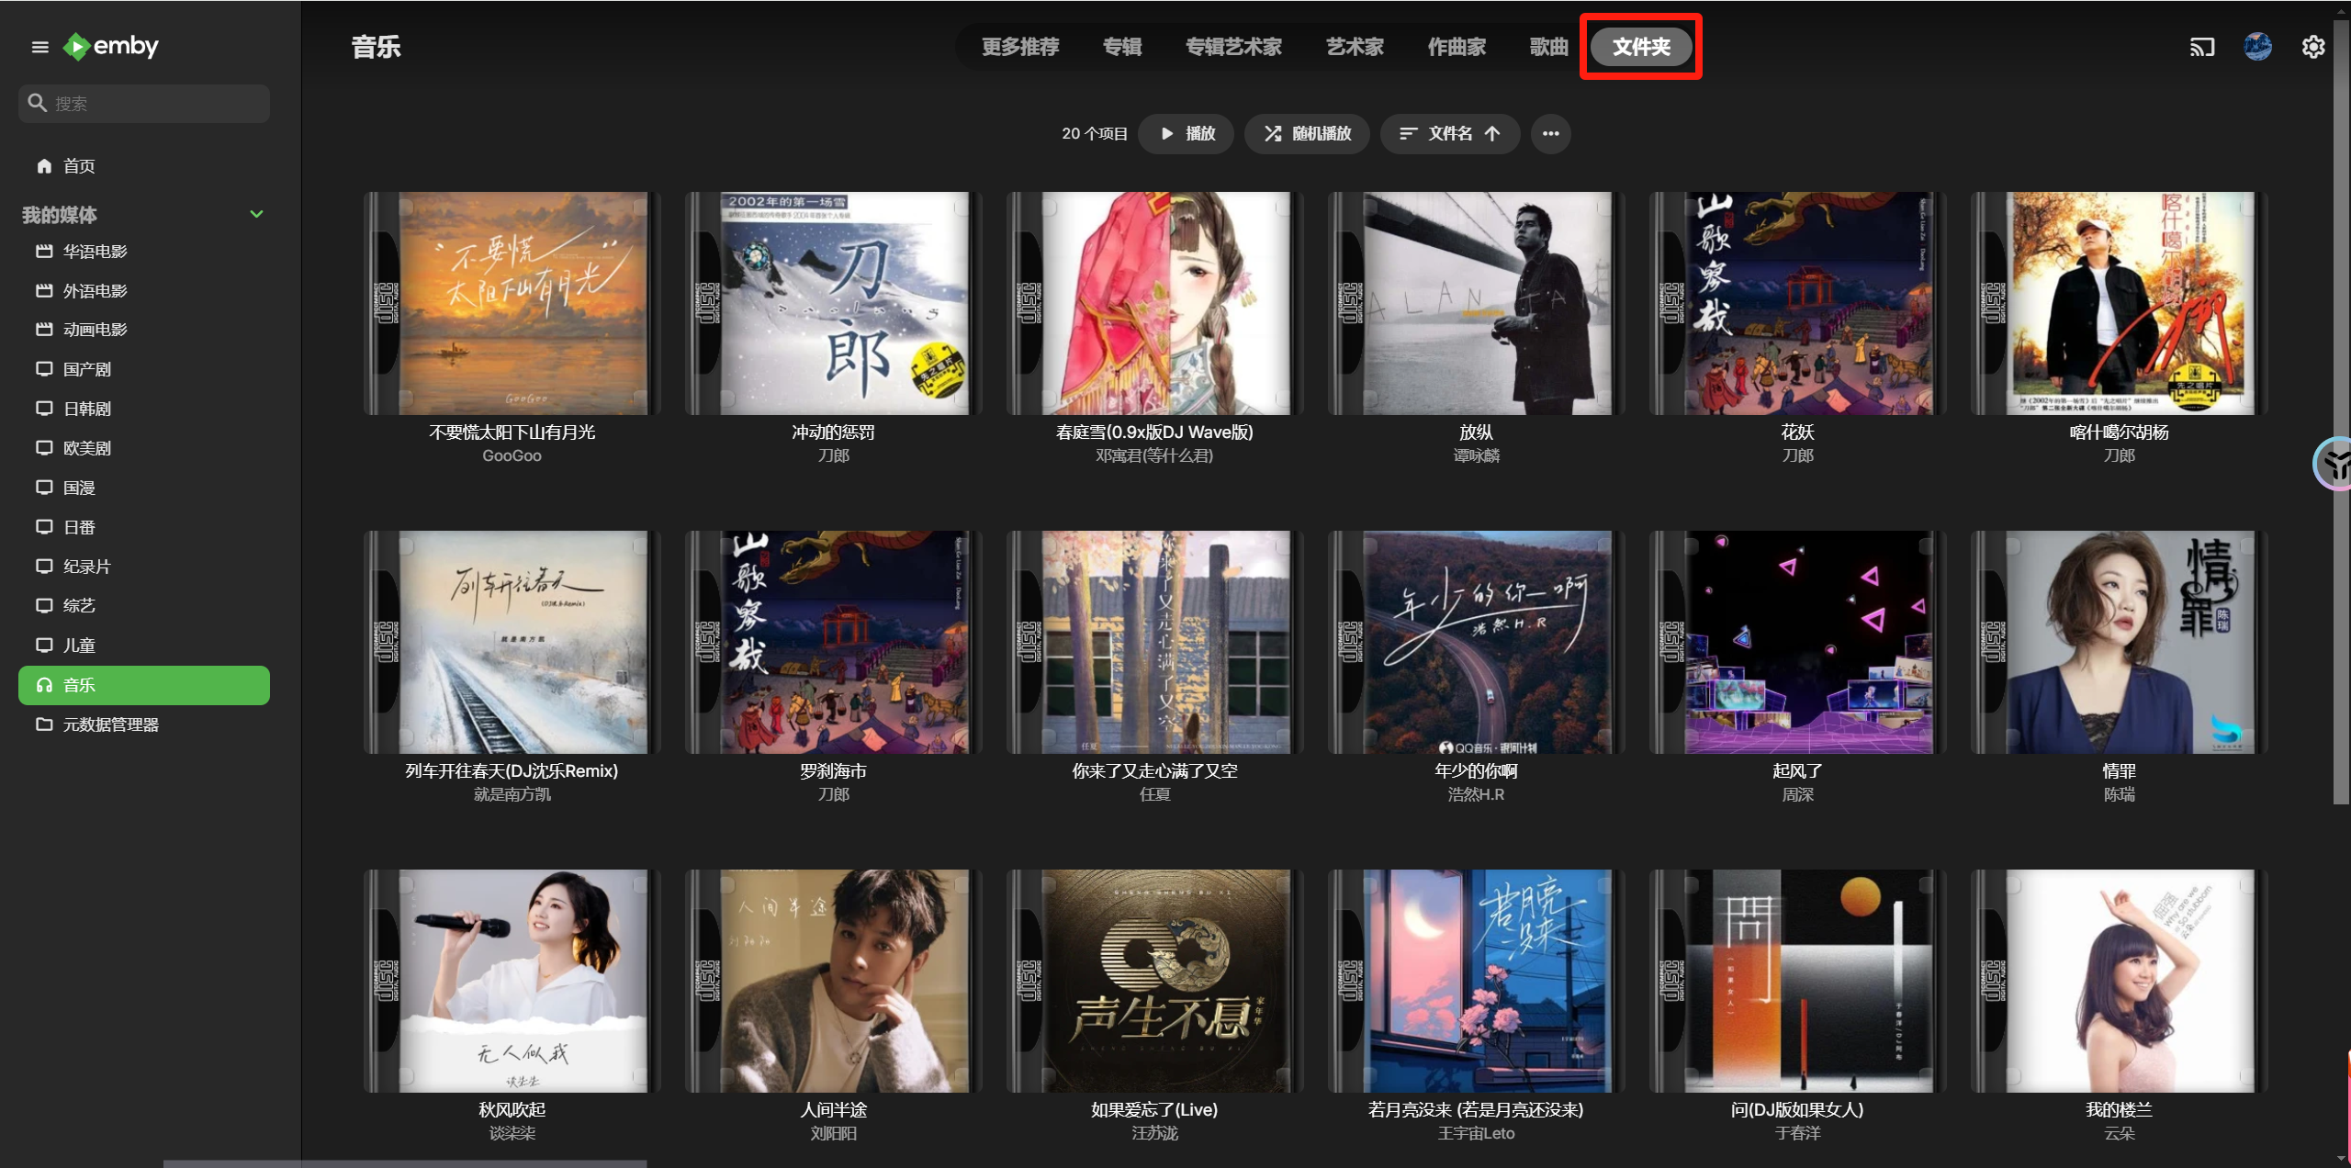
Task: Open the 作曲家 tab
Action: coord(1456,47)
